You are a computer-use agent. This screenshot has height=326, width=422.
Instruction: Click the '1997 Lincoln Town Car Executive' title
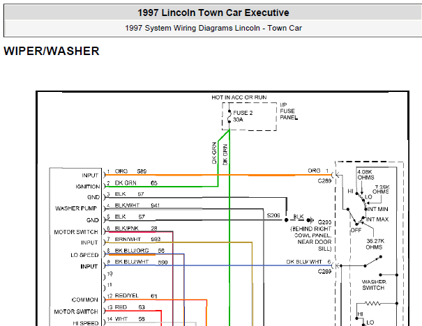tap(213, 13)
